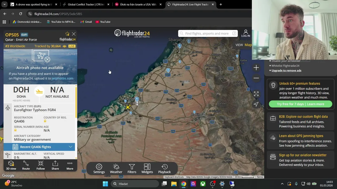This screenshot has height=189, width=337.
Task: Show the flight Route
Action: click(x=26, y=165)
